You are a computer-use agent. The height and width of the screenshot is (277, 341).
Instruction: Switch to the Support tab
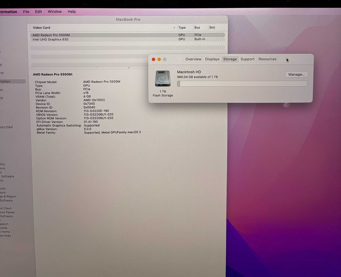tap(247, 59)
